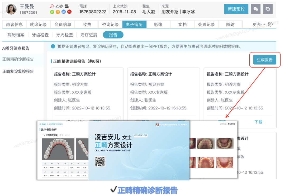Click the info icon in the blue banner

(x=53, y=46)
